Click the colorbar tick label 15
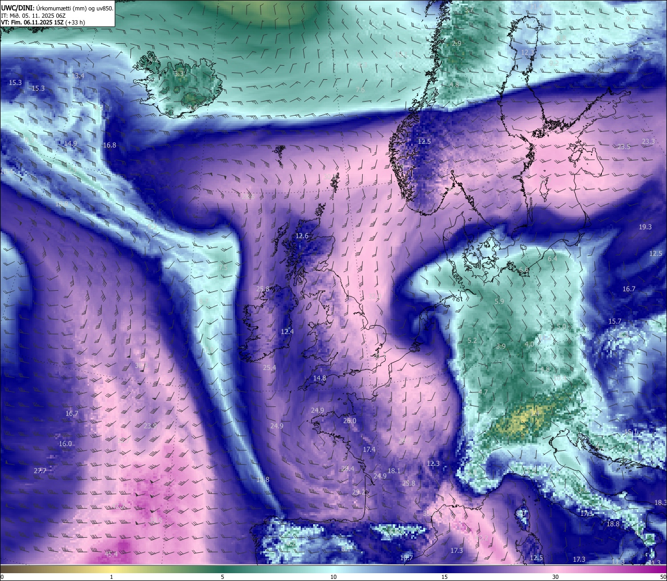Viewport: 667px width, 581px height. (x=444, y=576)
